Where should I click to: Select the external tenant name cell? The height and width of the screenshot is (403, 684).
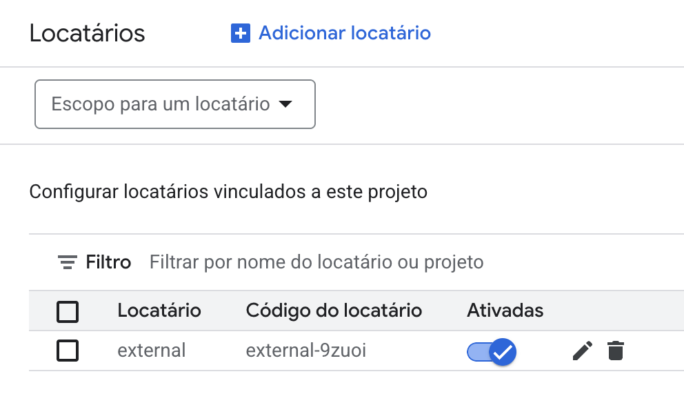coord(152,351)
